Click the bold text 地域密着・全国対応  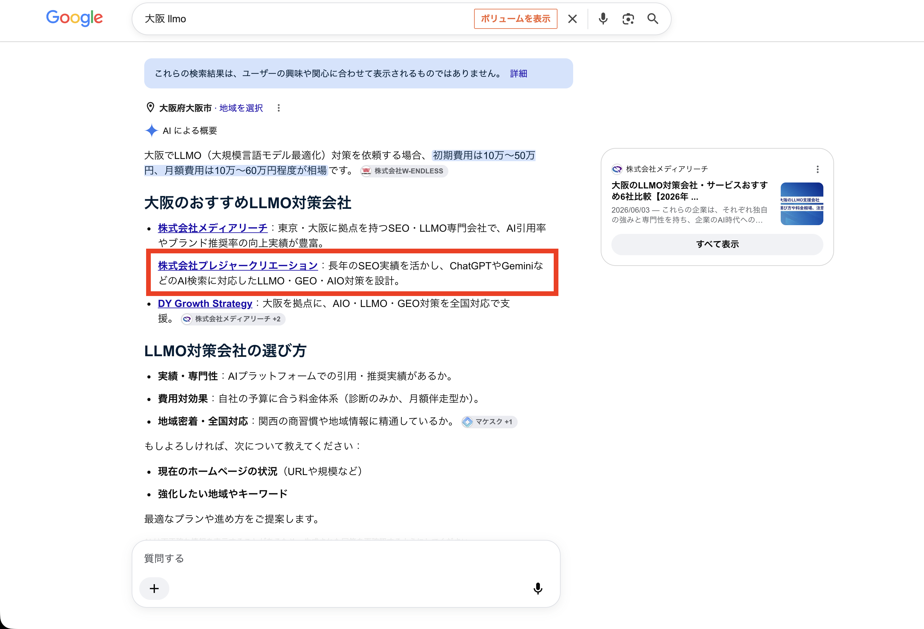click(203, 421)
